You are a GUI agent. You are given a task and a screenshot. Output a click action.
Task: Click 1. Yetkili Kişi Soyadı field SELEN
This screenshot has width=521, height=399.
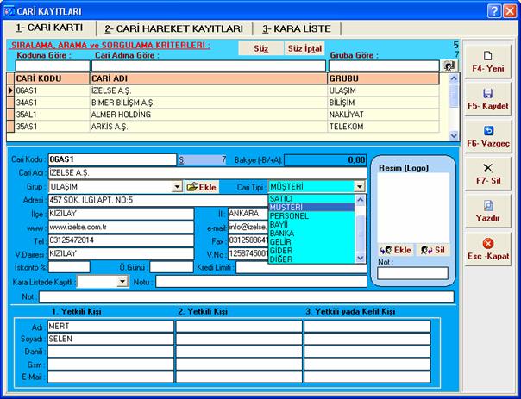click(110, 339)
